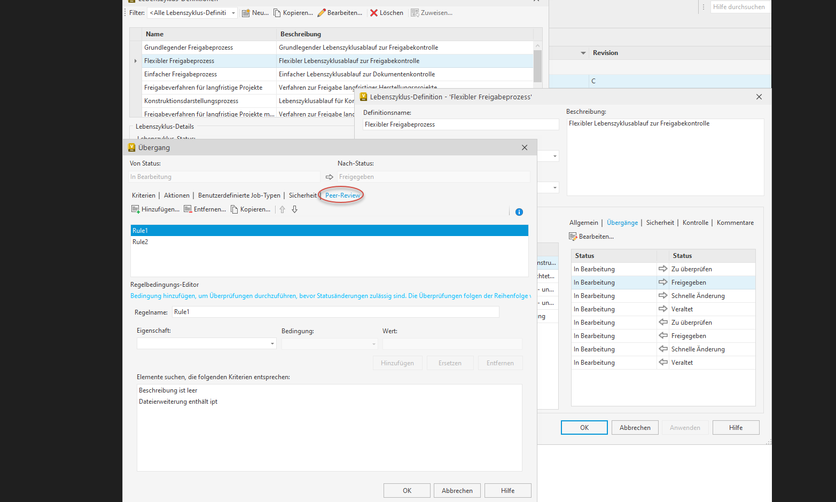Viewport: 836px width, 502px height.
Task: Click the Ersetzen button
Action: click(x=450, y=363)
